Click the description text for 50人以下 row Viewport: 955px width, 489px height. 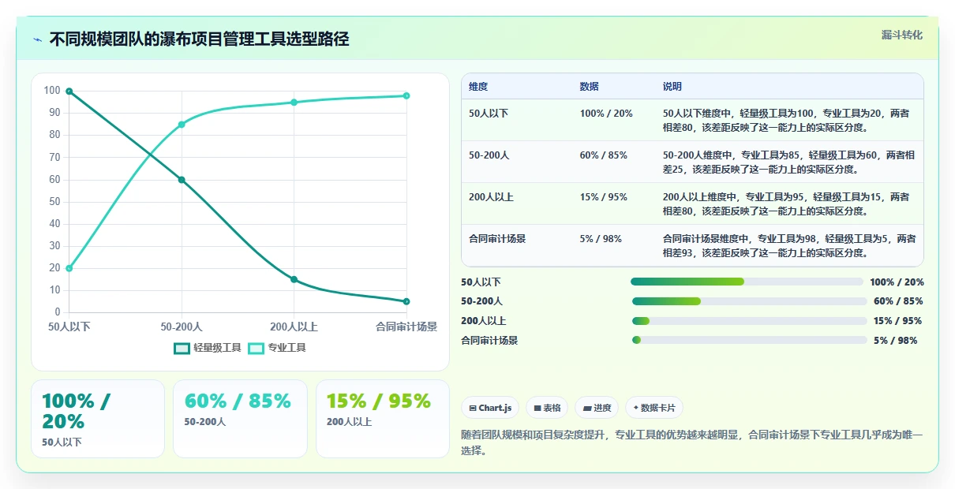click(787, 120)
